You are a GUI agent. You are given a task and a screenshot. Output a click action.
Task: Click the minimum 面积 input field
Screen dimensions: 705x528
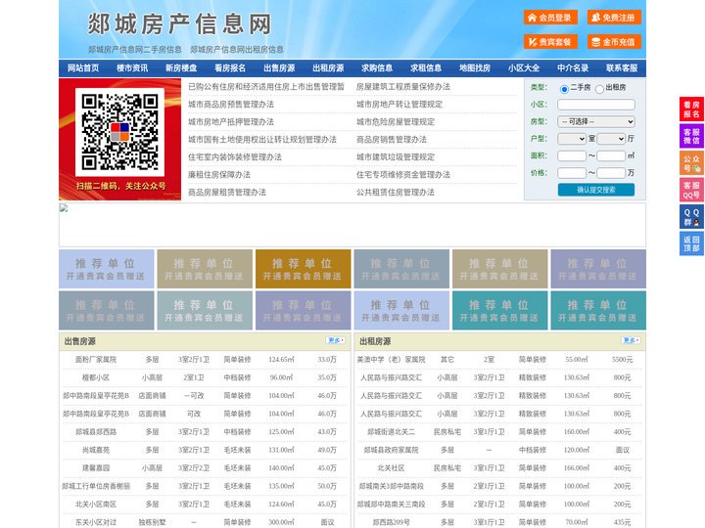tap(572, 155)
